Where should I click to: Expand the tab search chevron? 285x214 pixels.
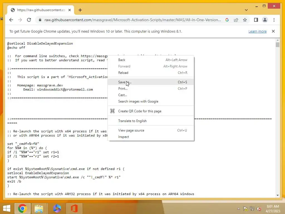coord(246,10)
